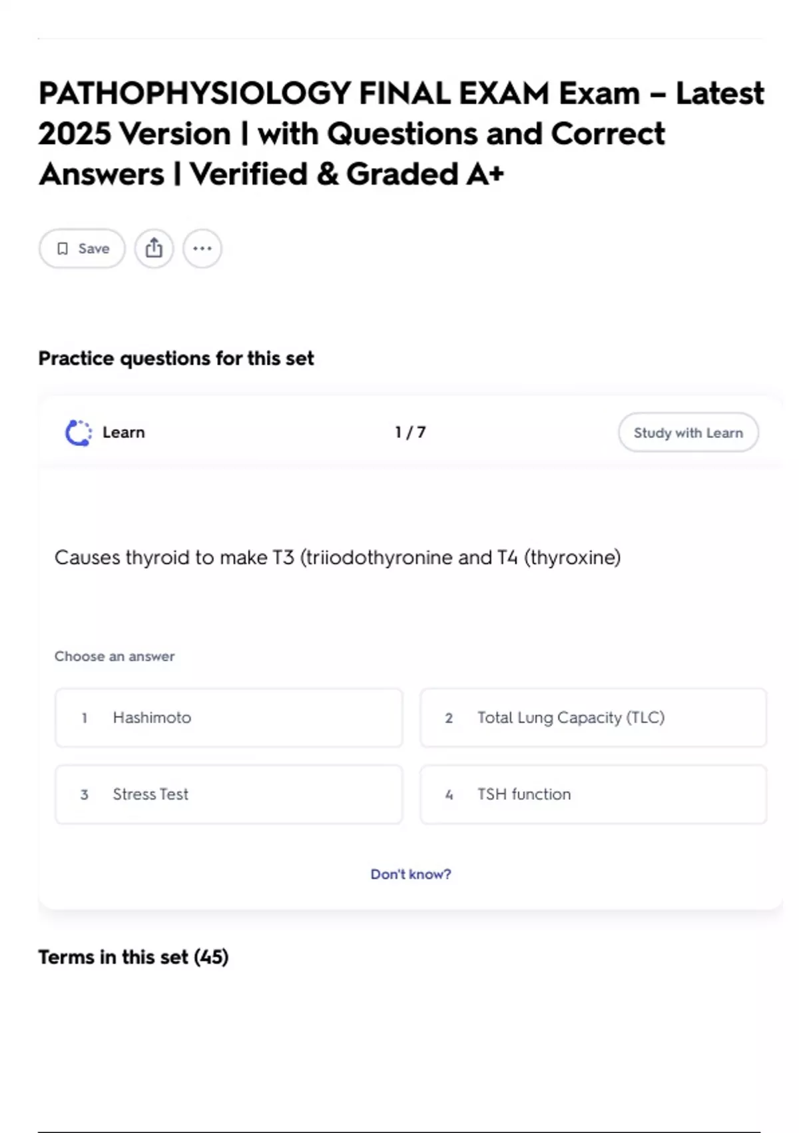This screenshot has width=799, height=1133.
Task: Click the Practice questions for this set heading
Action: pos(176,359)
